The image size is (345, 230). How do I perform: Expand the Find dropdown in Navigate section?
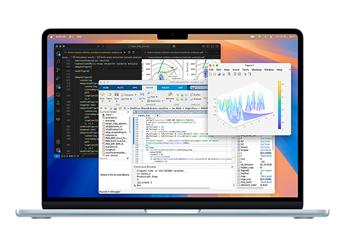click(157, 97)
